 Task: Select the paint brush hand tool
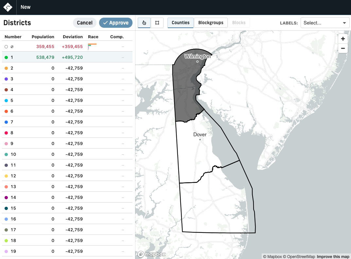(144, 23)
